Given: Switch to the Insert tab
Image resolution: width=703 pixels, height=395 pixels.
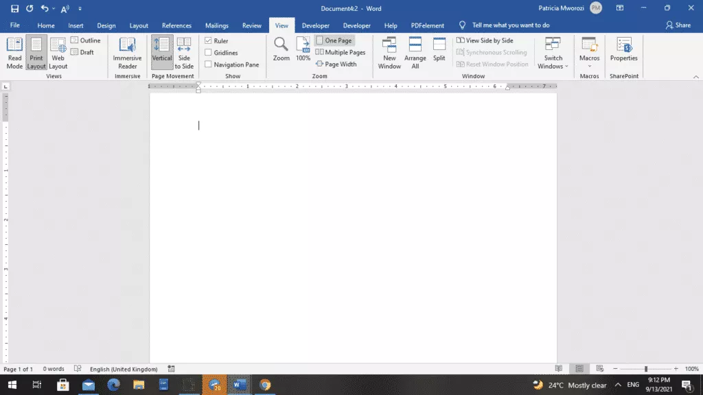Looking at the screenshot, I should pos(76,25).
